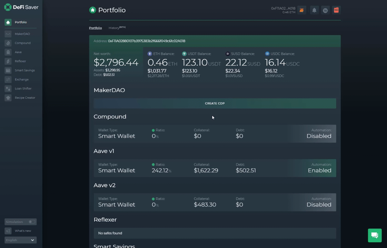
Task: Toggle the Simulation mode switch
Action: coord(32,222)
